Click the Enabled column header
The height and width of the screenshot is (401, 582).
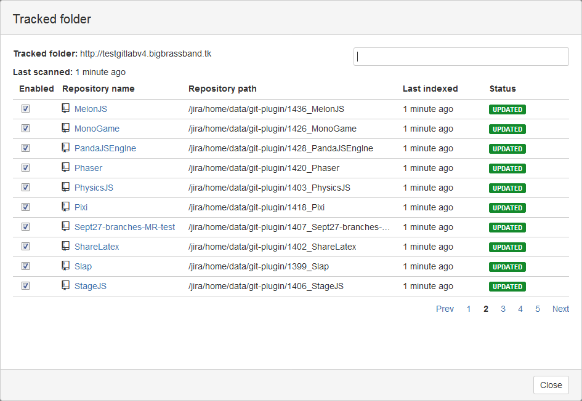[x=36, y=89]
